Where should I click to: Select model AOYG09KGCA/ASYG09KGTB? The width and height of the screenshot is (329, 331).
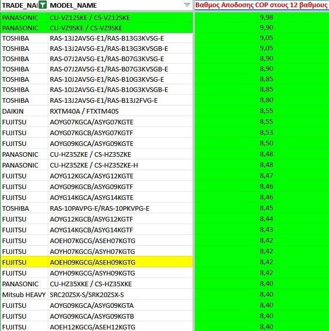point(92,317)
